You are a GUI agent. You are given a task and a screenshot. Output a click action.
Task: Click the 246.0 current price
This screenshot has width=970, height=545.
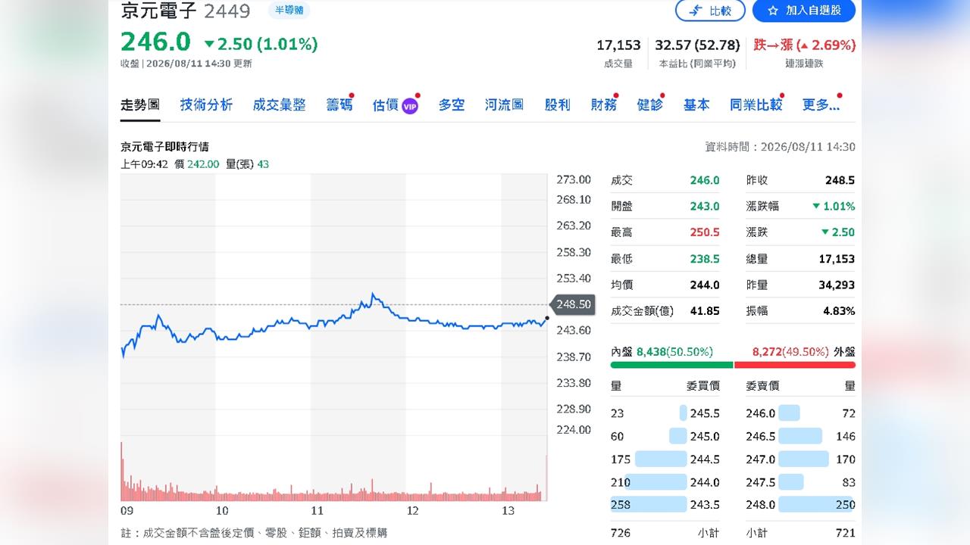tap(155, 42)
